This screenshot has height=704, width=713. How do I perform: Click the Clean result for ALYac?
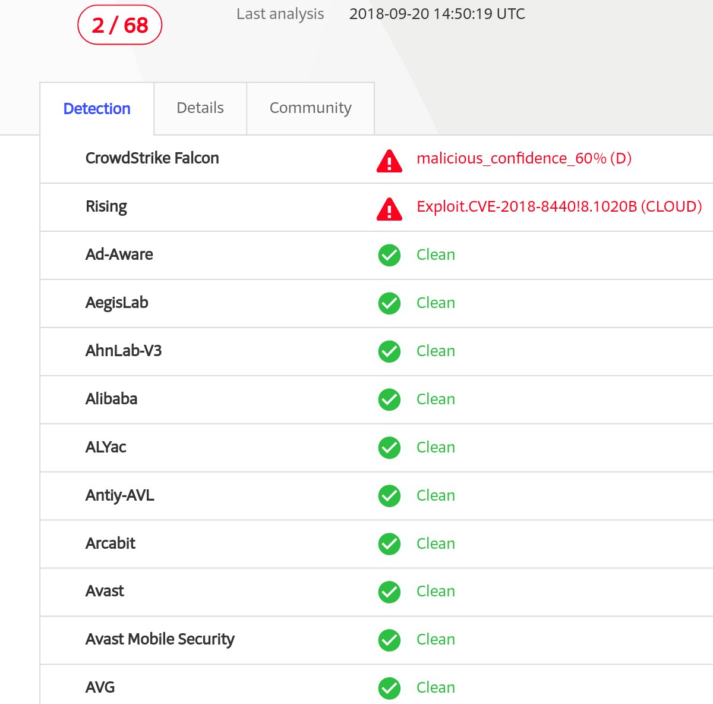(436, 447)
